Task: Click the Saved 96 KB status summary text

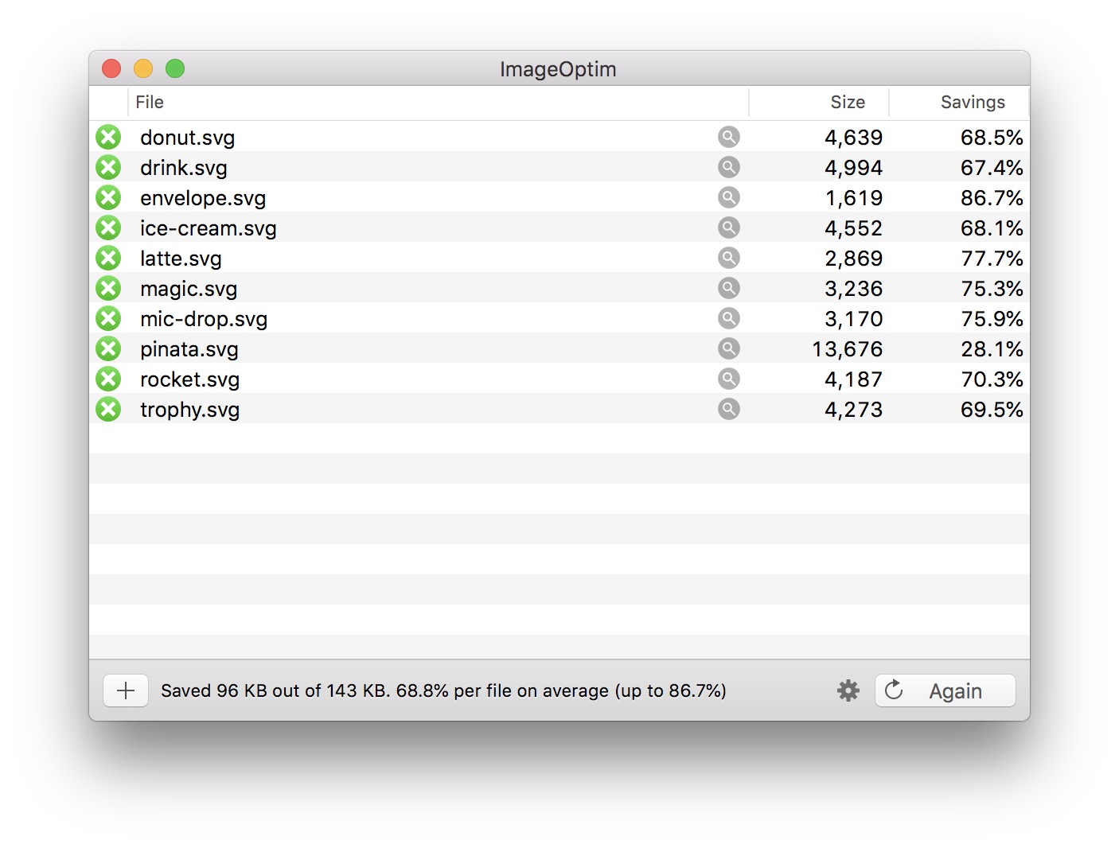Action: click(443, 690)
